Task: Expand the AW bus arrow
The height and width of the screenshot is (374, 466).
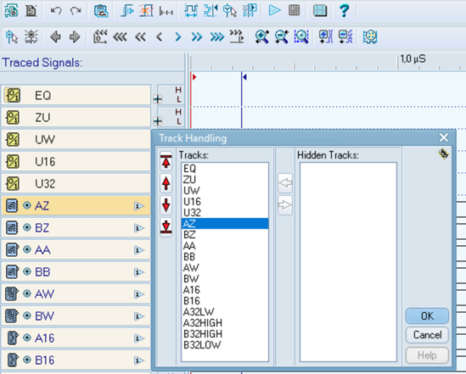Action: click(x=139, y=293)
